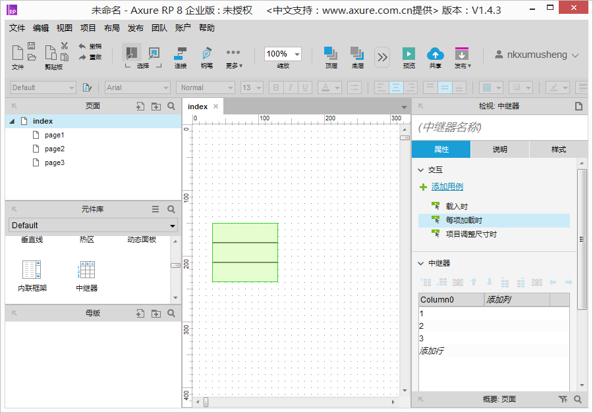Send to back with 底层 icon
Viewport: 593px width, 413px height.
357,53
